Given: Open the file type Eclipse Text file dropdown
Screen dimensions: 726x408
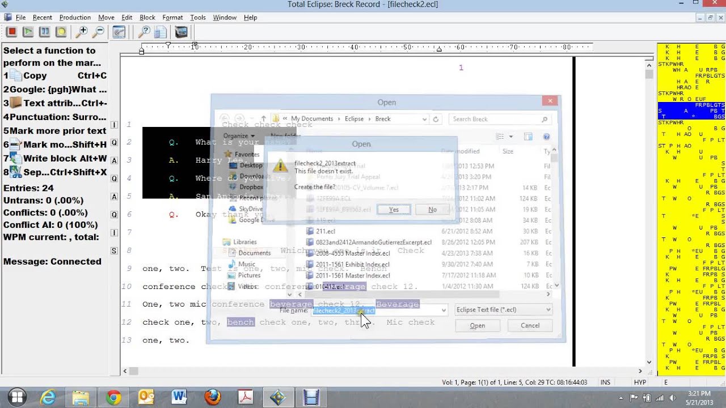Looking at the screenshot, I should (x=503, y=310).
